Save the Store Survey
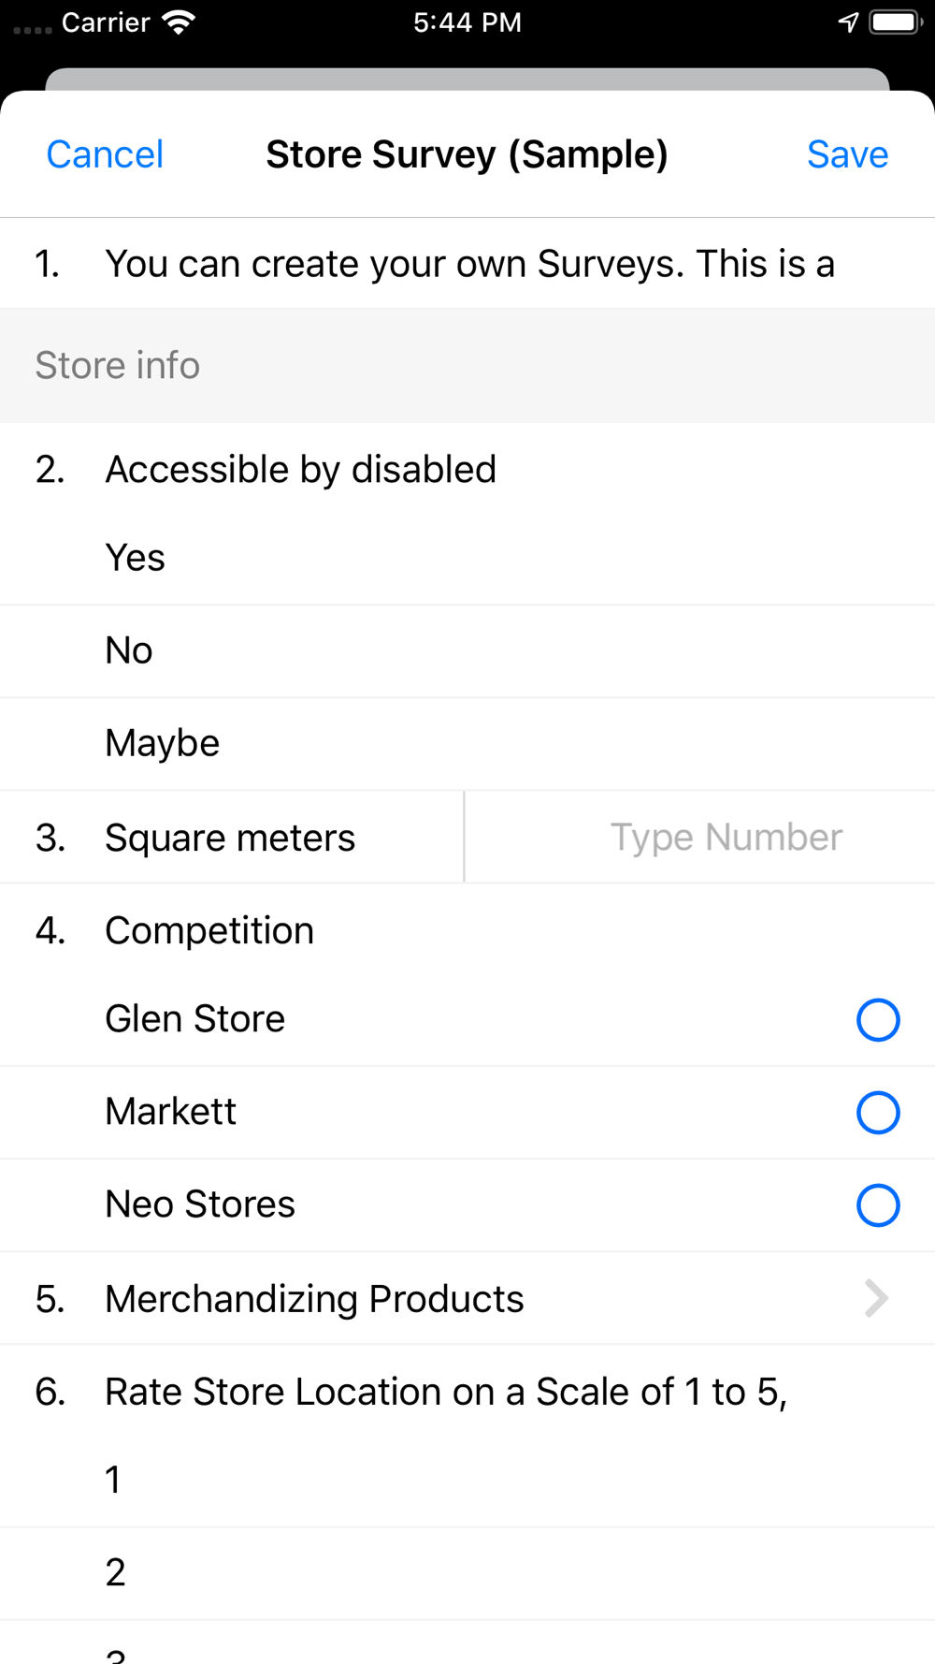The height and width of the screenshot is (1664, 935). click(x=847, y=154)
